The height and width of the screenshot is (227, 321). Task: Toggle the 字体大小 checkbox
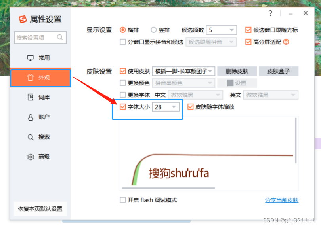pyautogui.click(x=122, y=107)
